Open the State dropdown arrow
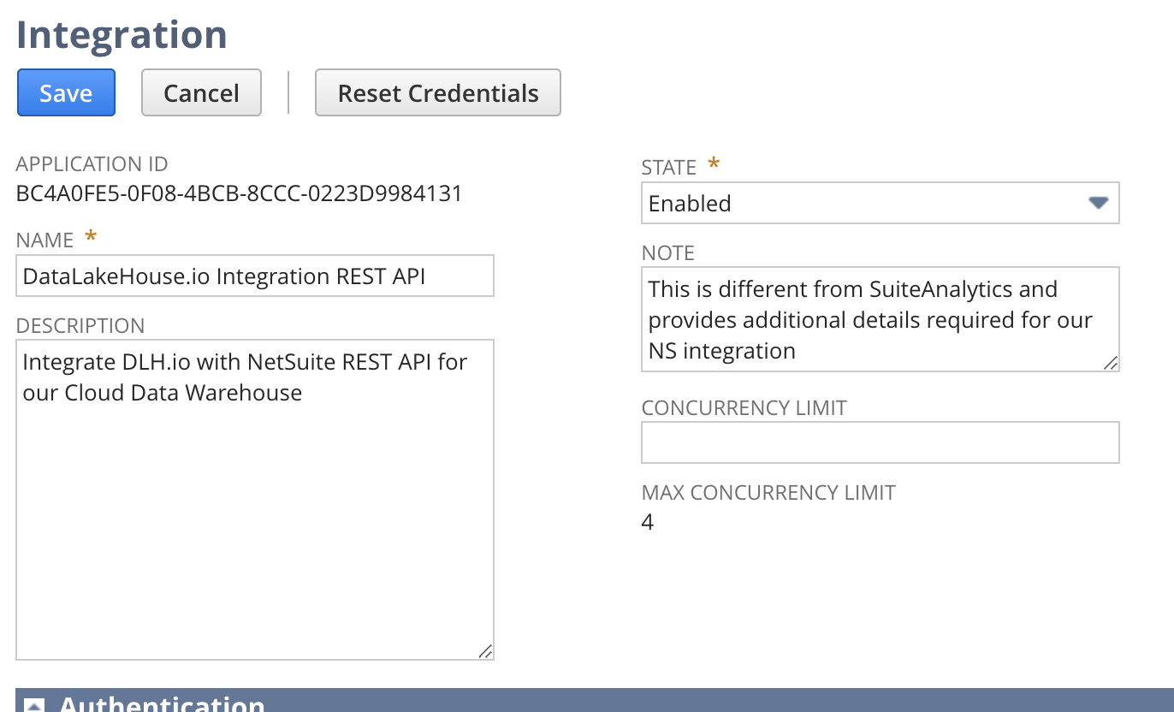The height and width of the screenshot is (712, 1174). [x=1098, y=203]
